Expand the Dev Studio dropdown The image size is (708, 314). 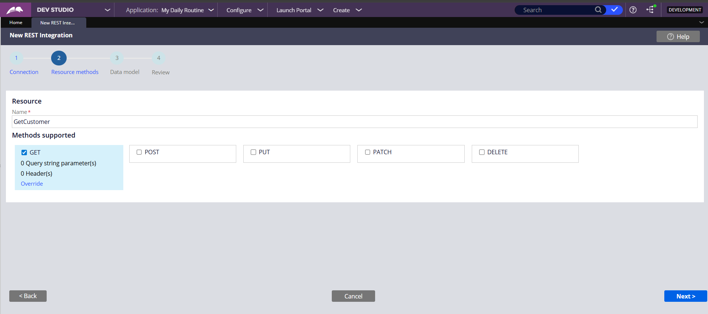point(107,10)
